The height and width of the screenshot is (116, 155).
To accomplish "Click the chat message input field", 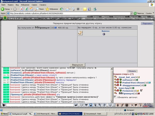I will coord(40,105).
